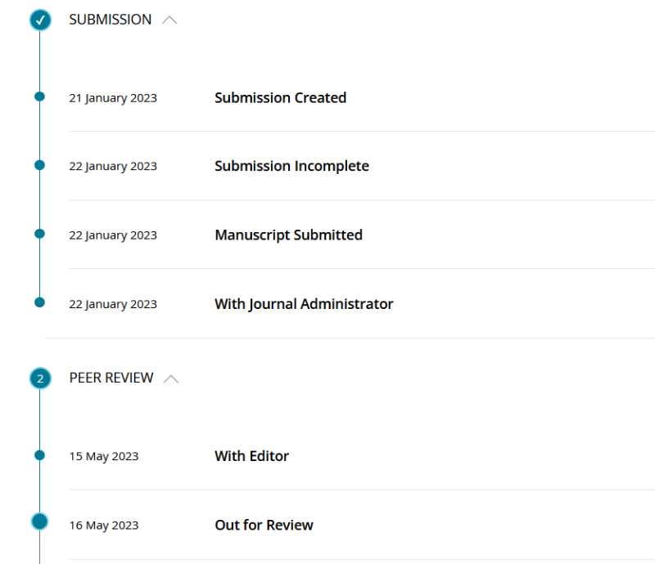Select the Out for Review current-status dot

39,521
